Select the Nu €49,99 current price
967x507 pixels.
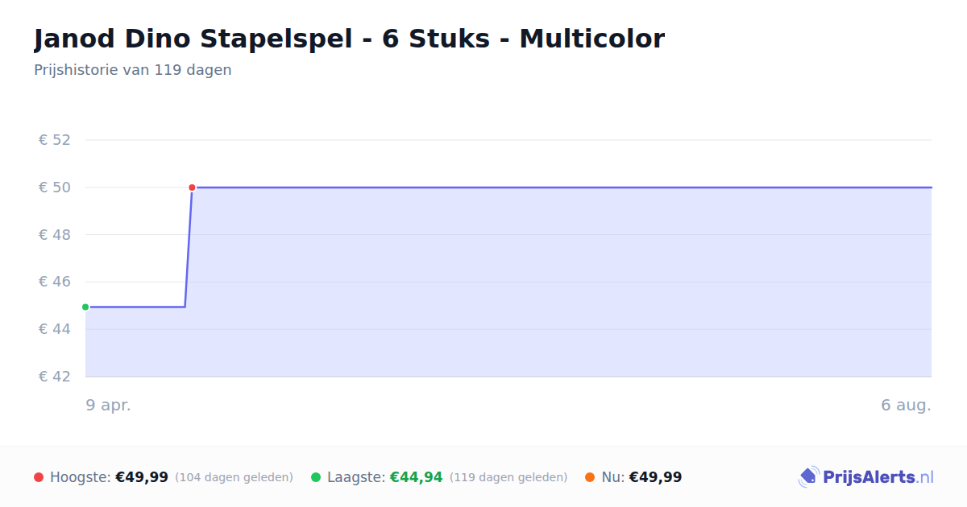pos(655,477)
